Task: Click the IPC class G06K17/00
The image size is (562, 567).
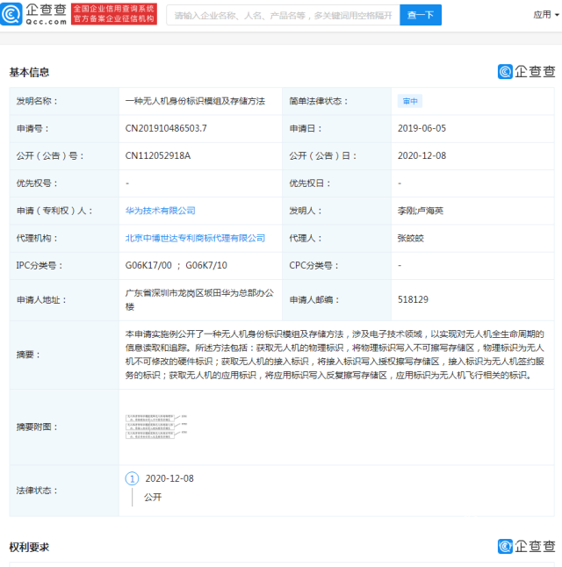Action: click(x=148, y=265)
